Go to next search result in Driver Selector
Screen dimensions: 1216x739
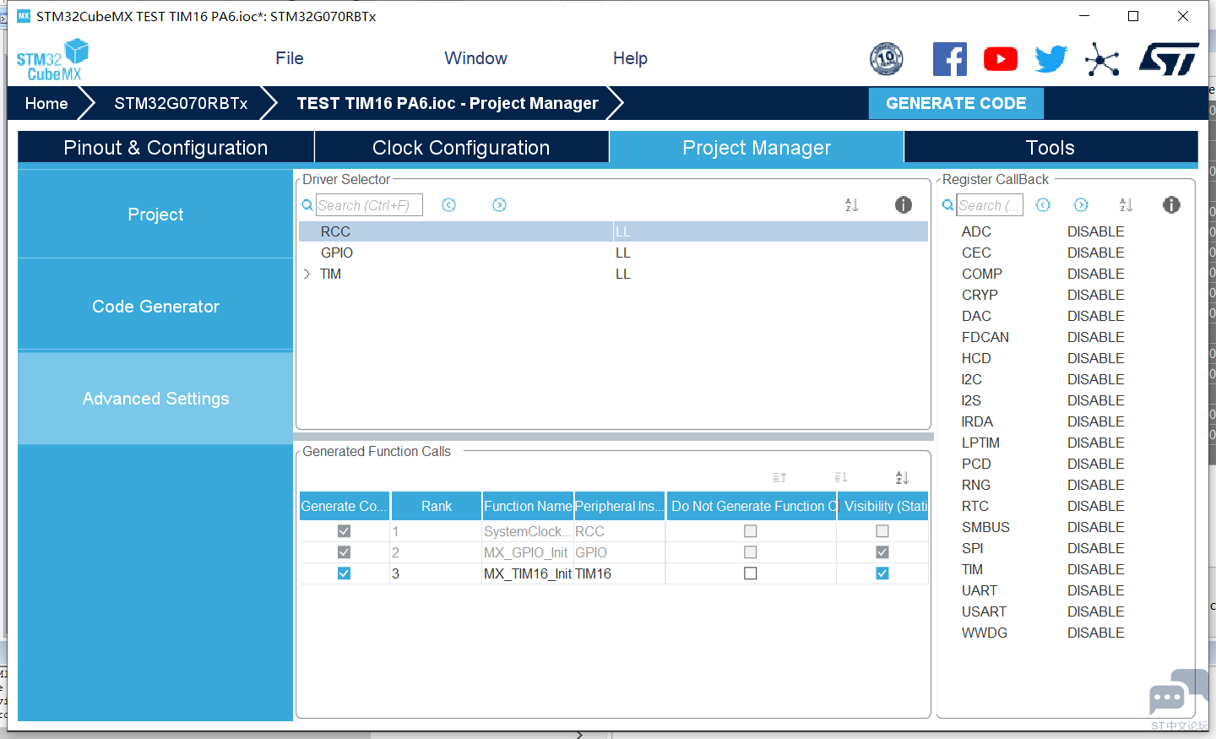tap(500, 205)
